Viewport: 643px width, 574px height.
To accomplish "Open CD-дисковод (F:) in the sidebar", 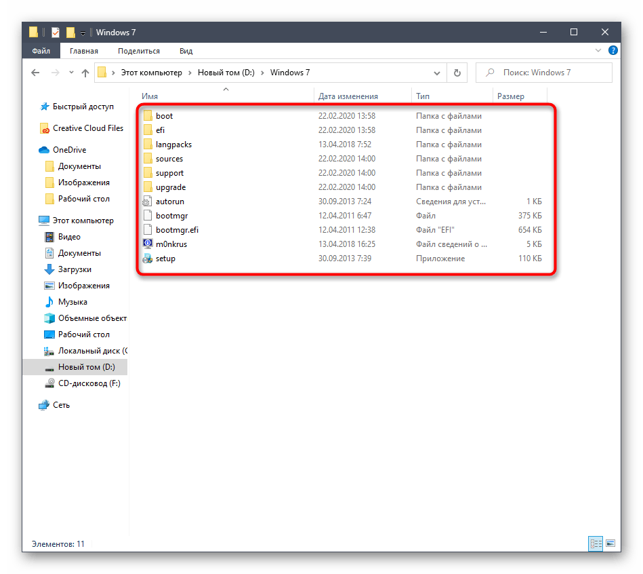I will pyautogui.click(x=82, y=383).
